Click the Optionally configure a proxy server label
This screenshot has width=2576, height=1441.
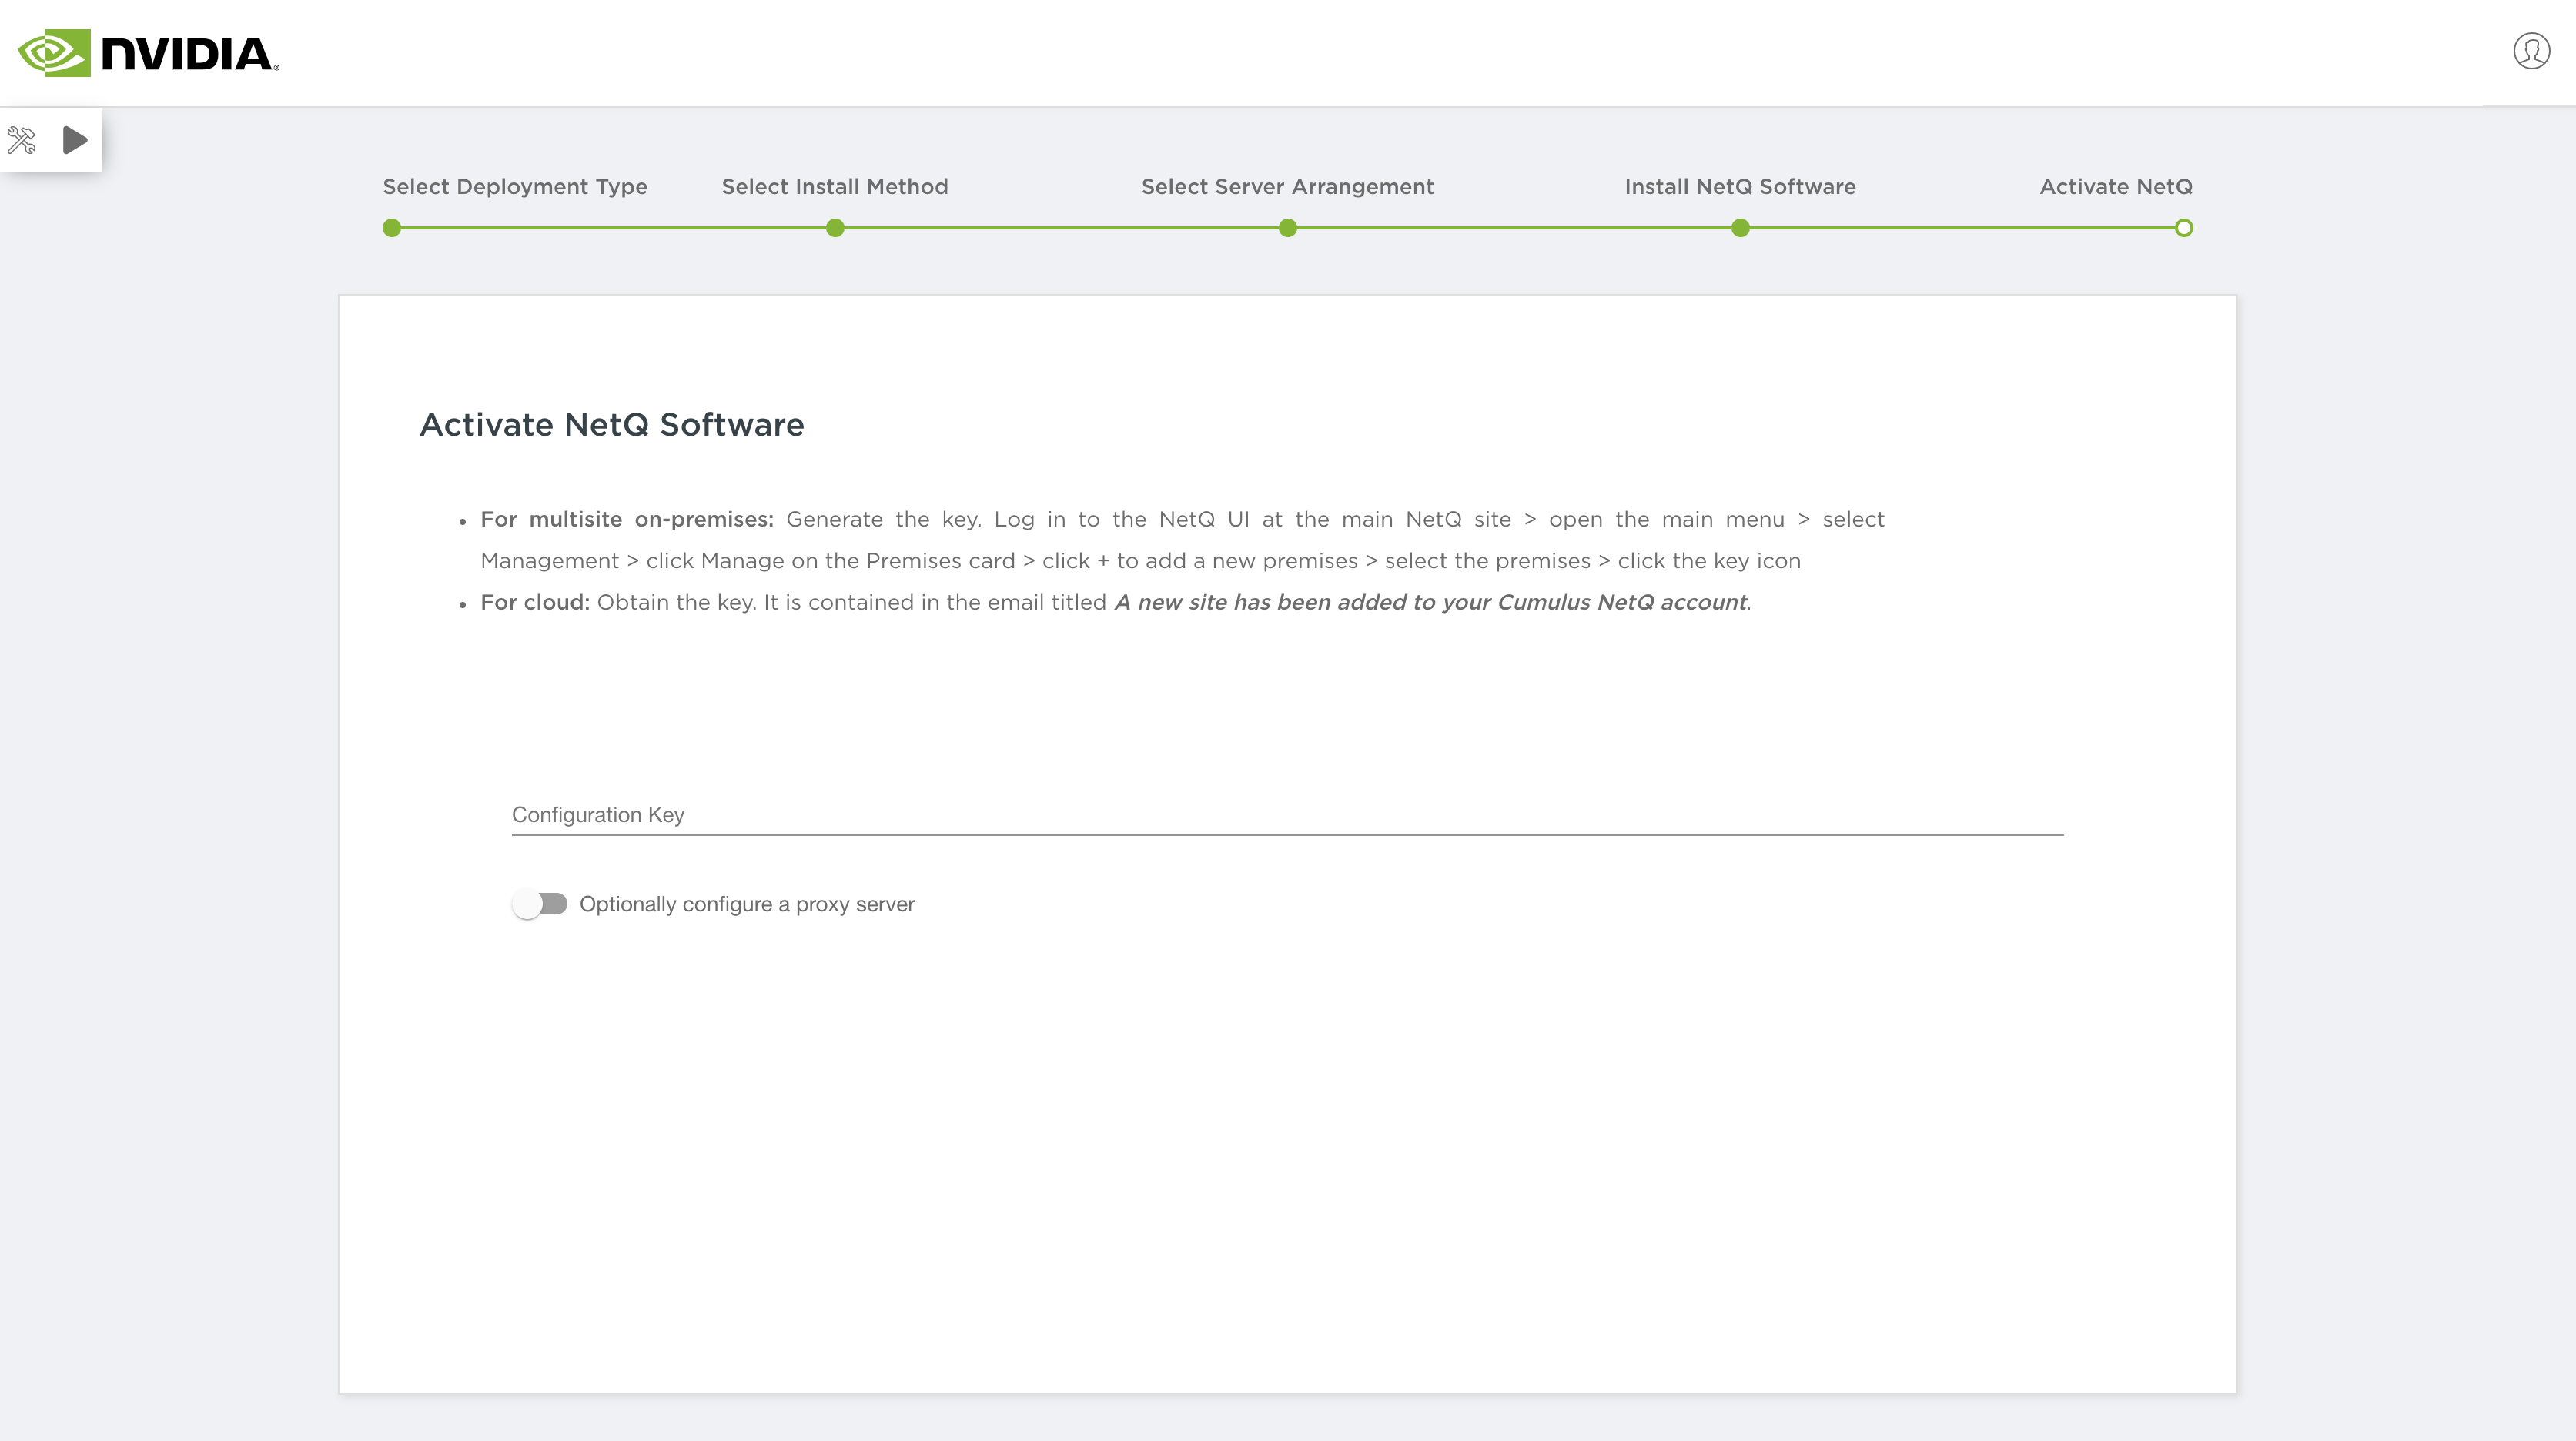747,904
